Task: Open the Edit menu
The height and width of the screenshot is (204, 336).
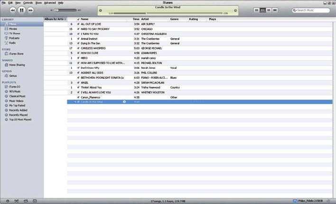Action: [10, 3]
